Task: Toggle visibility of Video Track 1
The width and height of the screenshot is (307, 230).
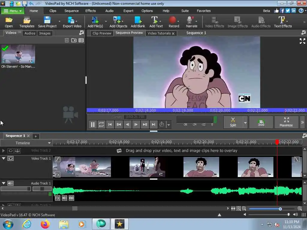Action: click(x=10, y=158)
